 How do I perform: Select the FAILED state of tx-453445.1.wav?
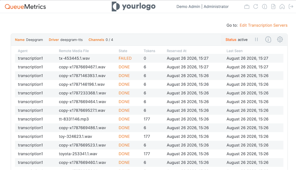tap(125, 58)
